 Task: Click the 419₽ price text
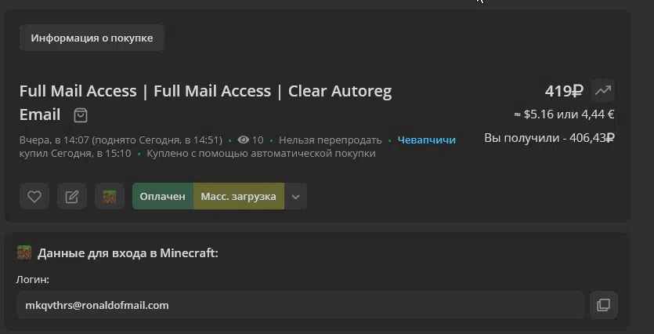564,91
